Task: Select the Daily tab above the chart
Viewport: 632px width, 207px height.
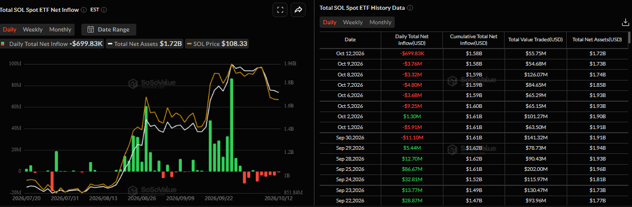Action: point(9,29)
